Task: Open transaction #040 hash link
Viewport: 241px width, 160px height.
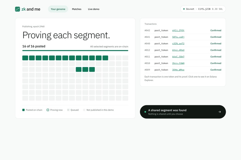Action: coord(178,44)
